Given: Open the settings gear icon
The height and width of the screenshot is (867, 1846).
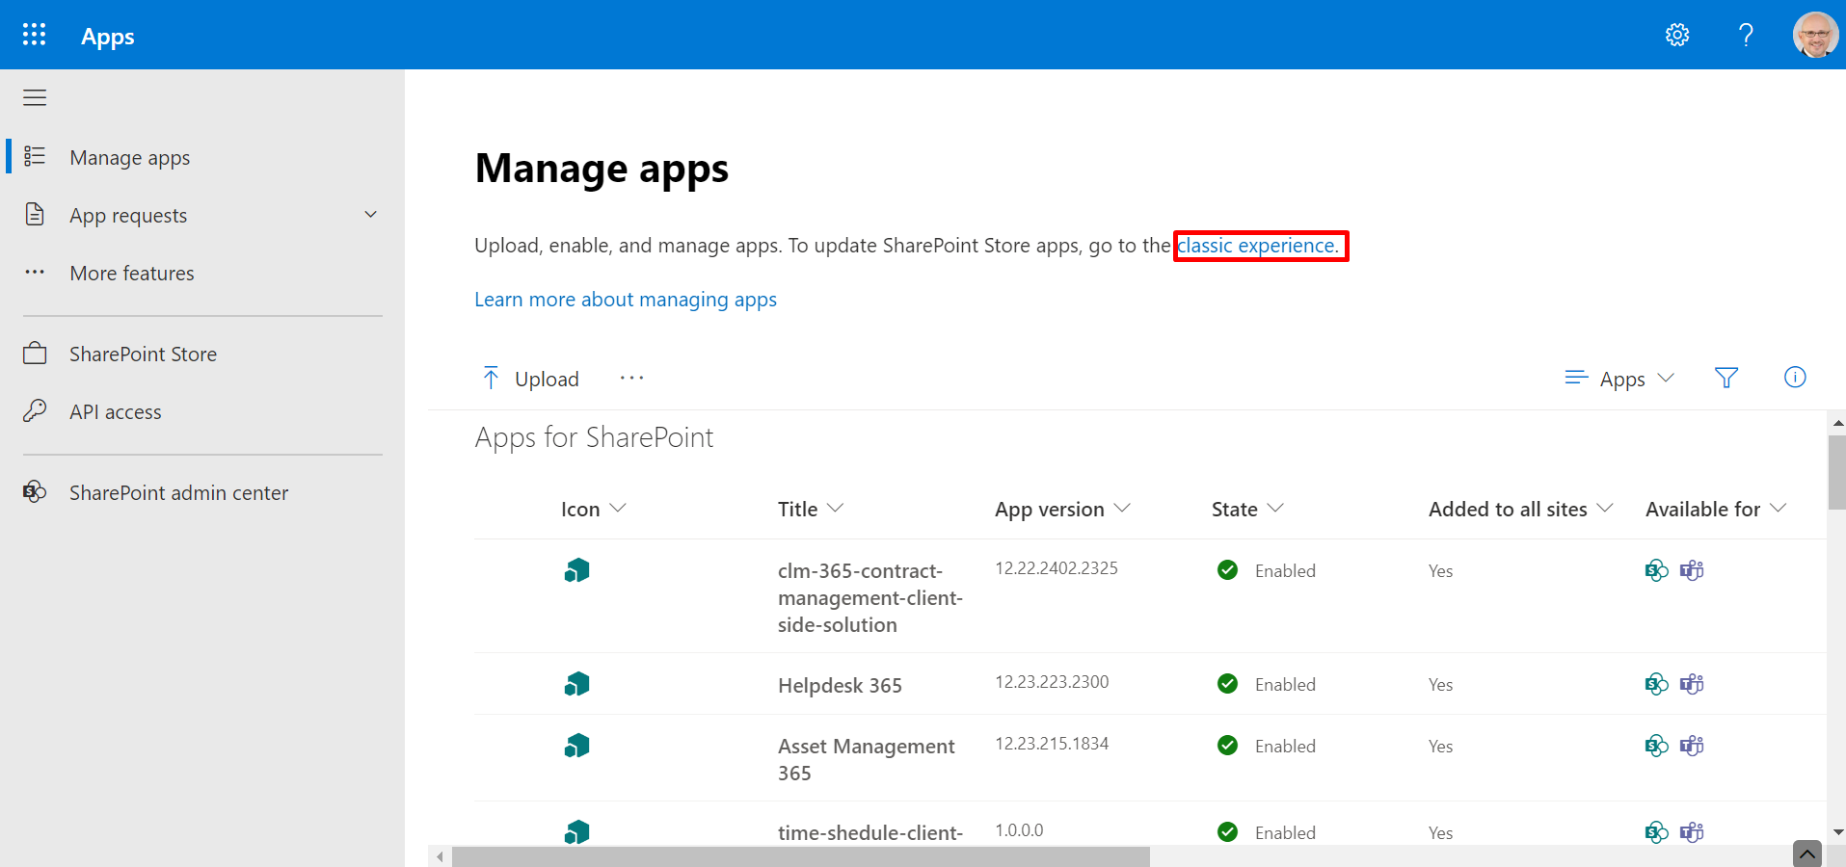Looking at the screenshot, I should 1677,35.
